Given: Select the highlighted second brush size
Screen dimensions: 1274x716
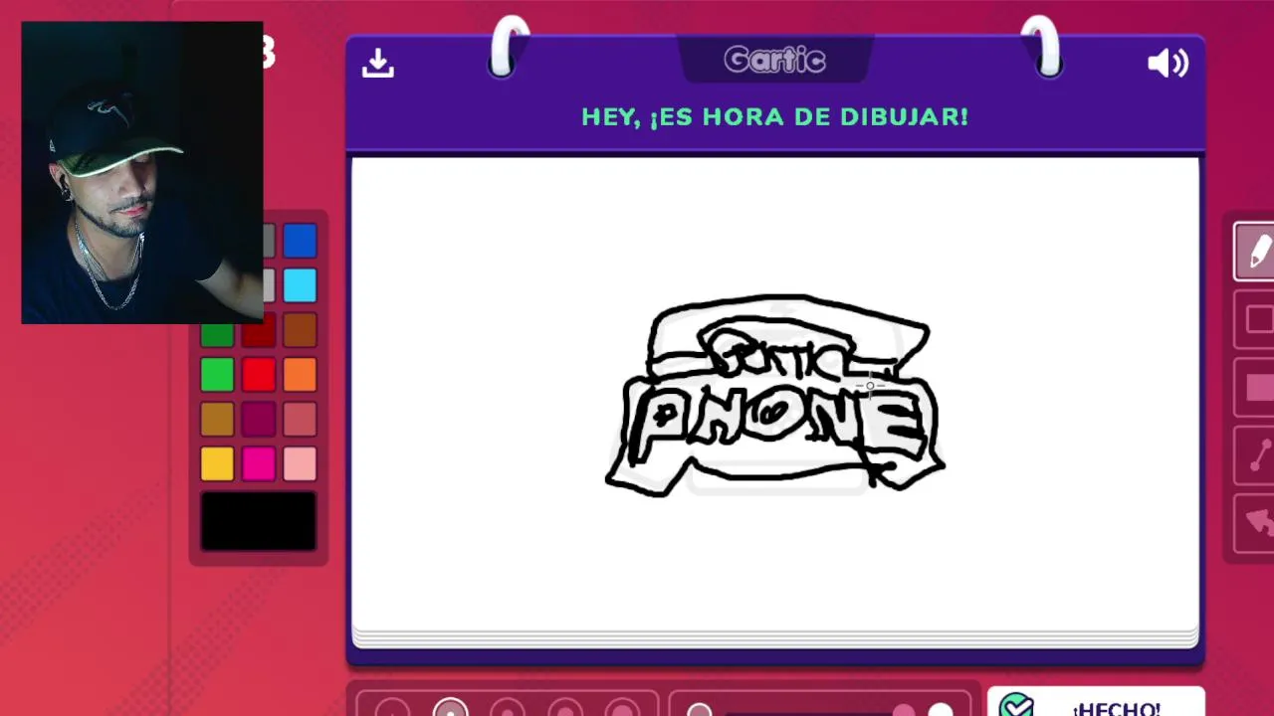Looking at the screenshot, I should (450, 709).
